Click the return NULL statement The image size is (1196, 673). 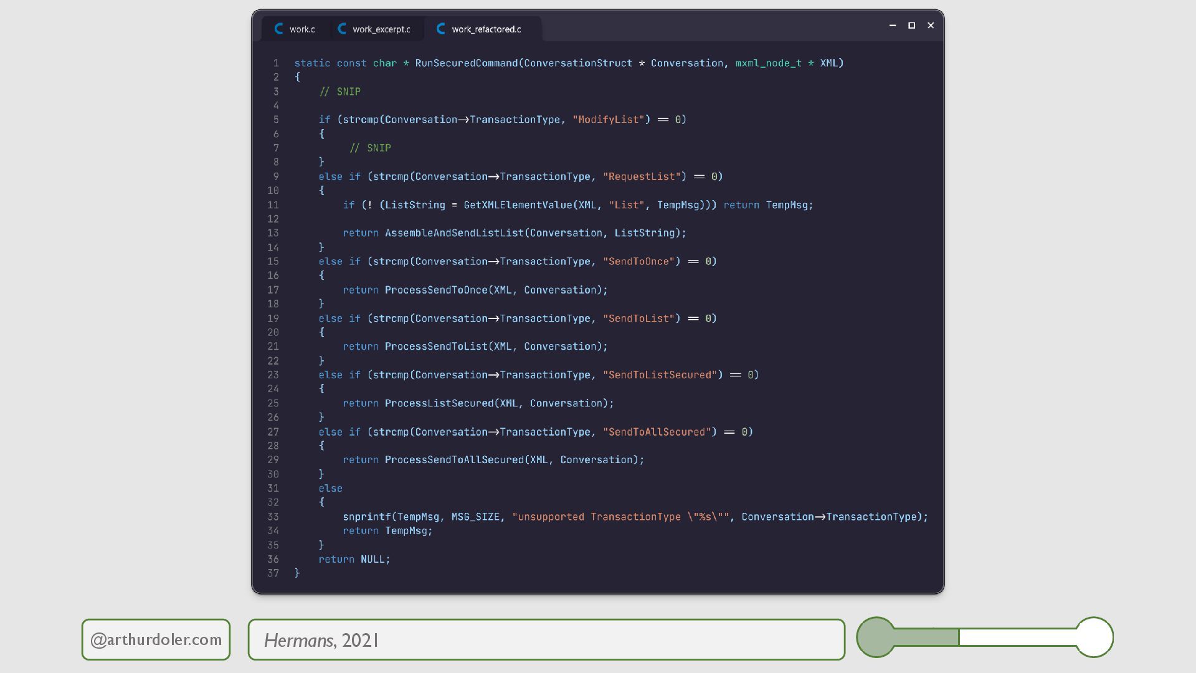(x=354, y=559)
